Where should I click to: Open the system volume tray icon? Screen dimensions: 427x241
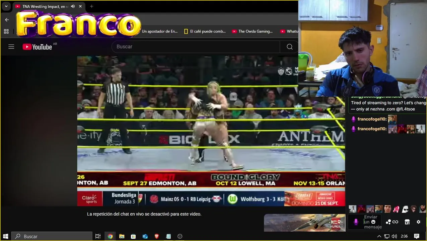(x=394, y=236)
